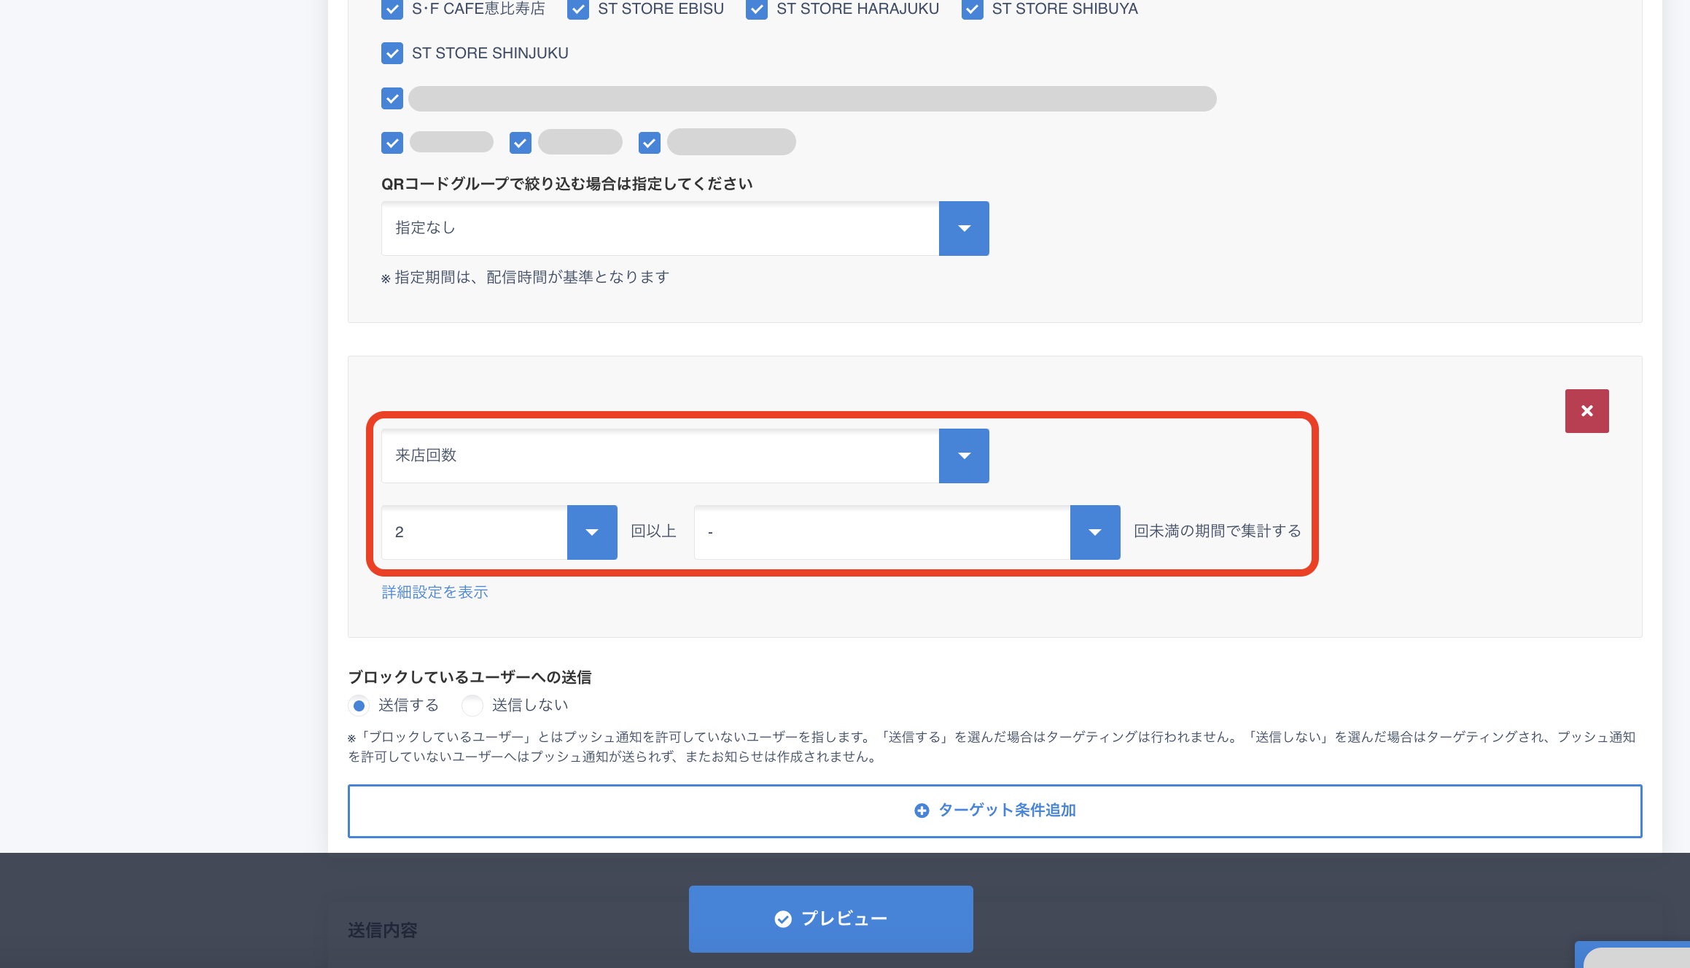Uncheck ST STORE EBISU checkbox
Viewport: 1690px width, 968px height.
578,9
